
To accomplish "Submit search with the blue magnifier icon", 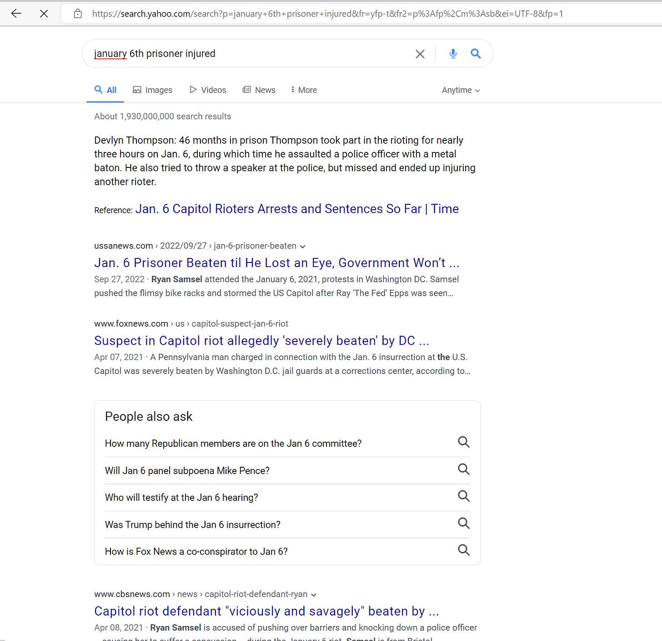I will (x=476, y=54).
